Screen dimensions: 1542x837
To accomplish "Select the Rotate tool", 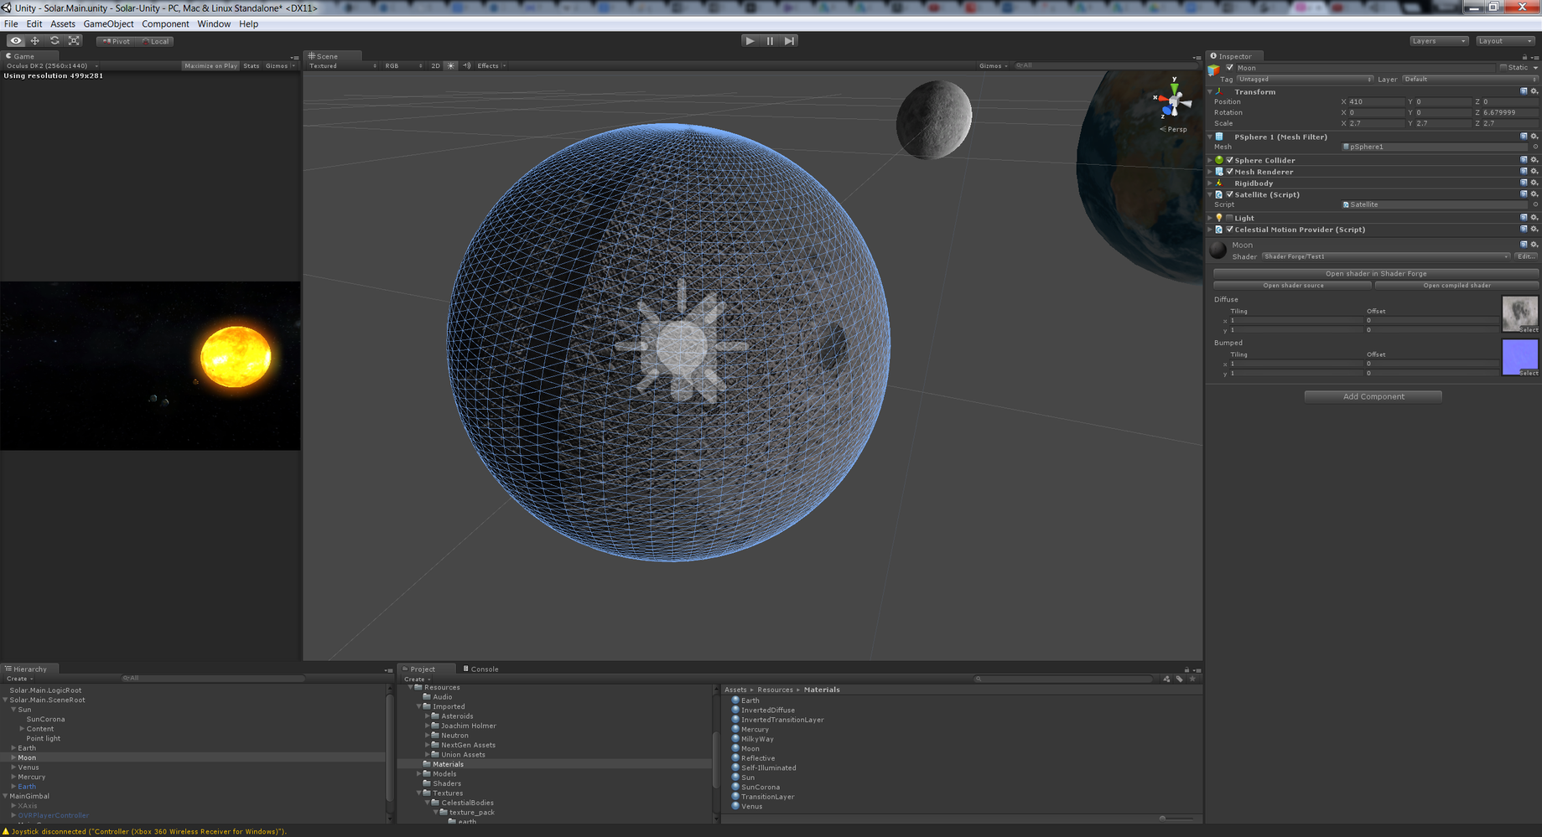I will pos(55,41).
